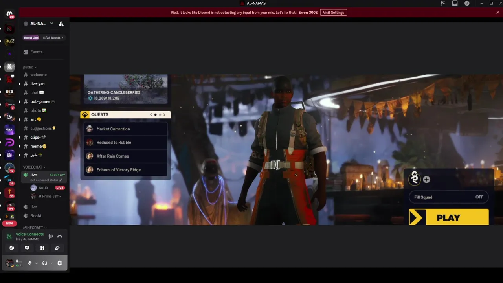Open Discord direct messages home icon
503x283 pixels.
[x=9, y=14]
